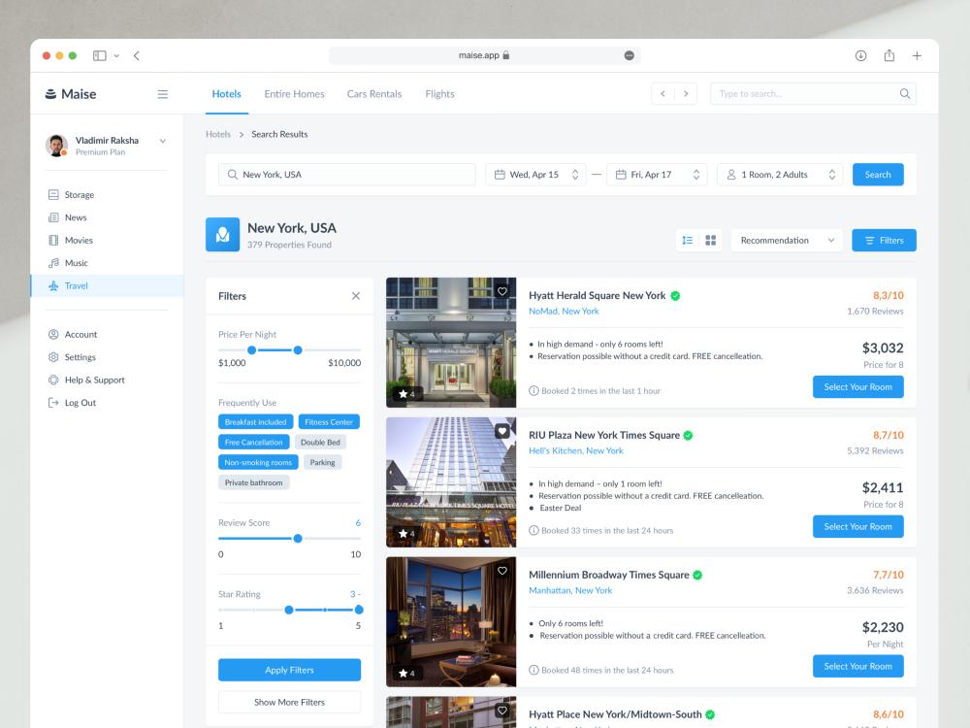The width and height of the screenshot is (970, 728).
Task: Change check-out date Fri, Apr 17
Action: click(657, 175)
